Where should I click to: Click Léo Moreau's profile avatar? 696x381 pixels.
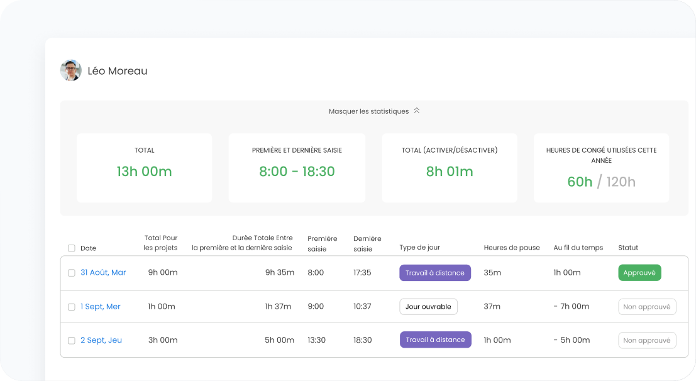(71, 70)
